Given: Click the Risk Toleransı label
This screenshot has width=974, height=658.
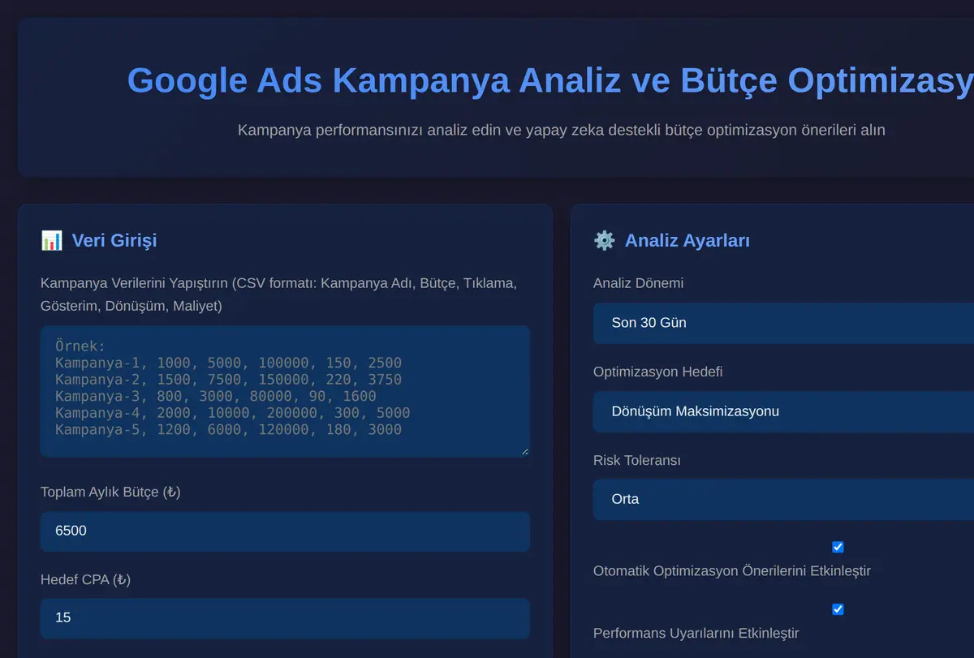Looking at the screenshot, I should click(637, 460).
